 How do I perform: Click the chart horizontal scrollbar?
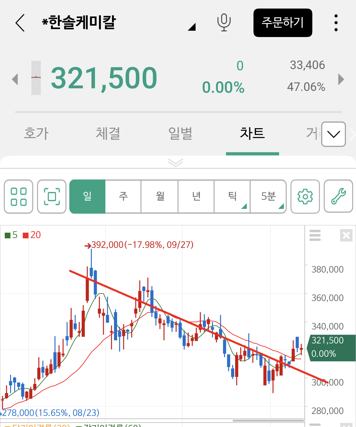click(268, 421)
